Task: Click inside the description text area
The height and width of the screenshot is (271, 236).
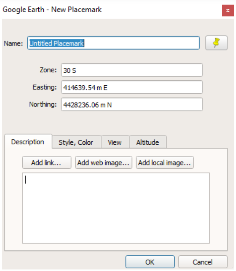Action: pyautogui.click(x=116, y=208)
